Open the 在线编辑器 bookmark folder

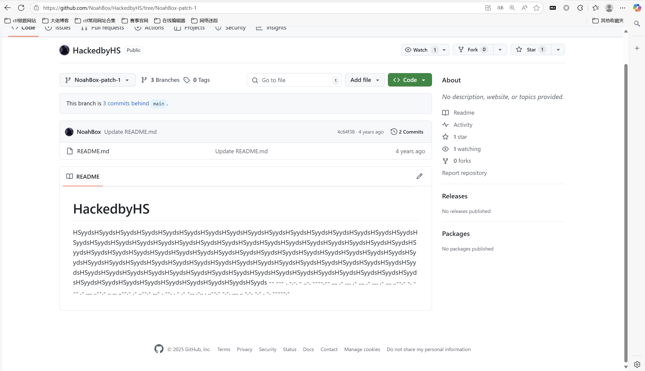[x=170, y=20]
